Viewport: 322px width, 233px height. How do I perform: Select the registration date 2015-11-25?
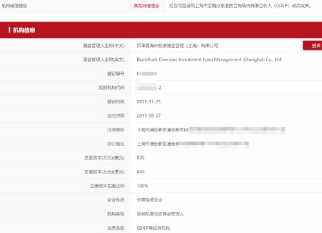click(x=149, y=101)
